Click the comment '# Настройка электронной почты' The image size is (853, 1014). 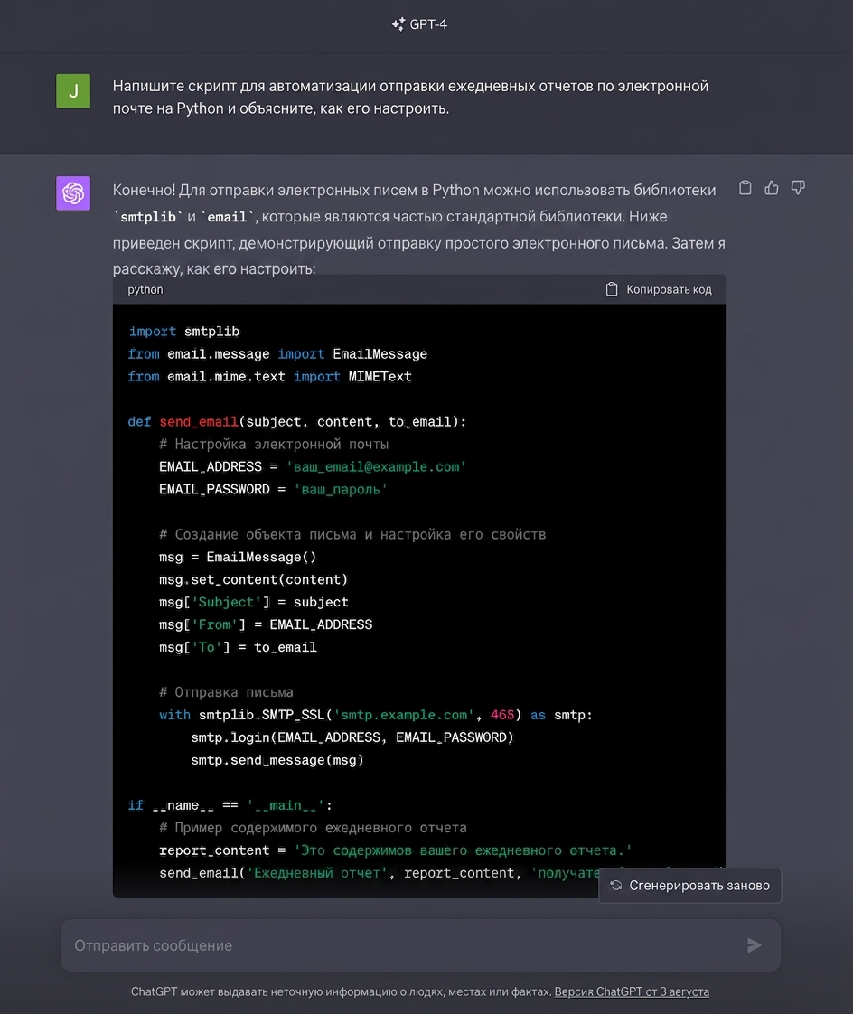point(274,445)
